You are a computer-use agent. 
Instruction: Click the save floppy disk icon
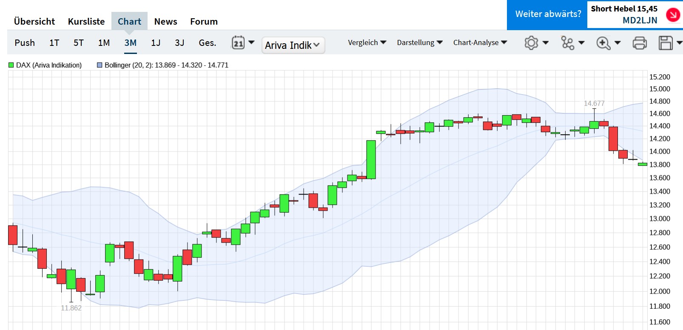[x=666, y=43]
